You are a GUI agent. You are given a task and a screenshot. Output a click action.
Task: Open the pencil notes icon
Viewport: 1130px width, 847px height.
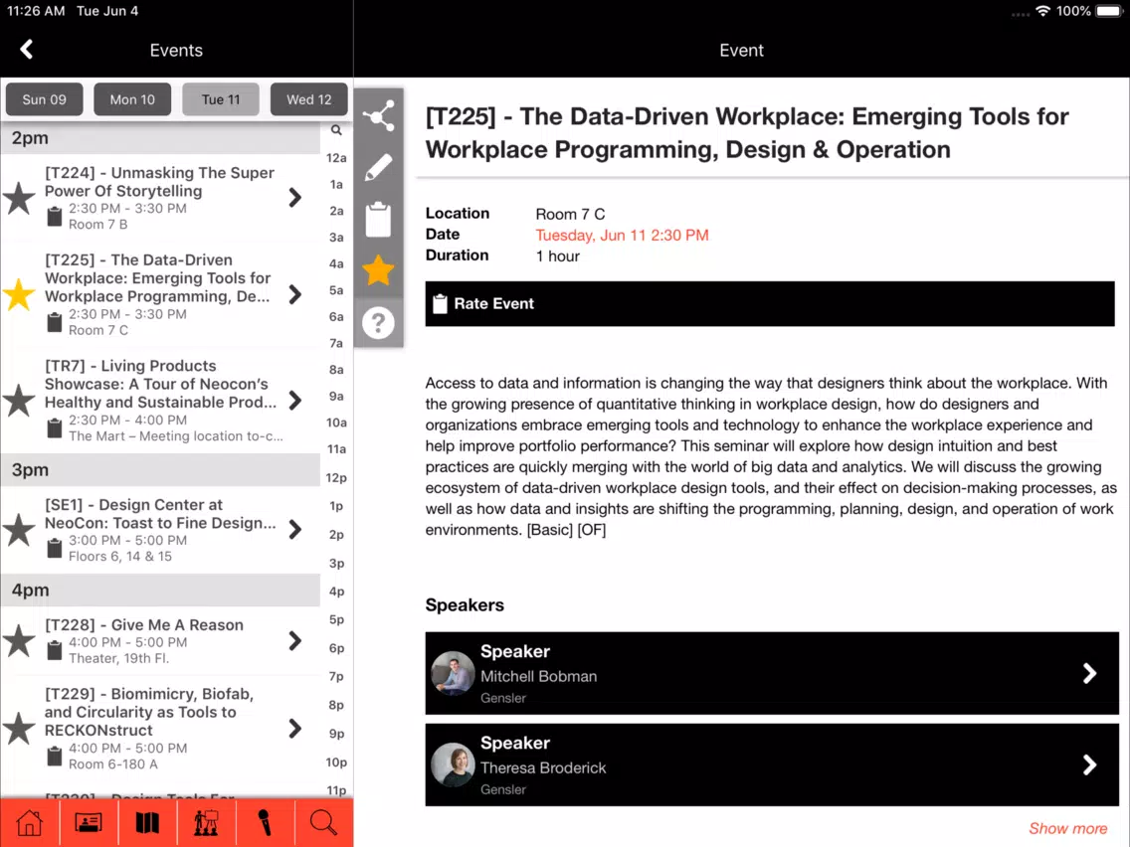pyautogui.click(x=378, y=168)
